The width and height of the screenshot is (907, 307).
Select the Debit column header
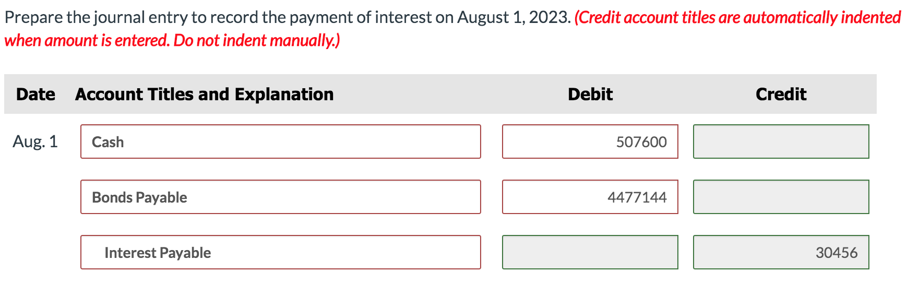click(x=590, y=94)
